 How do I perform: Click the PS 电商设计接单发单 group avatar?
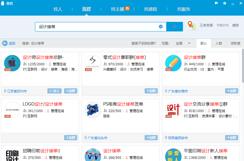93,110
